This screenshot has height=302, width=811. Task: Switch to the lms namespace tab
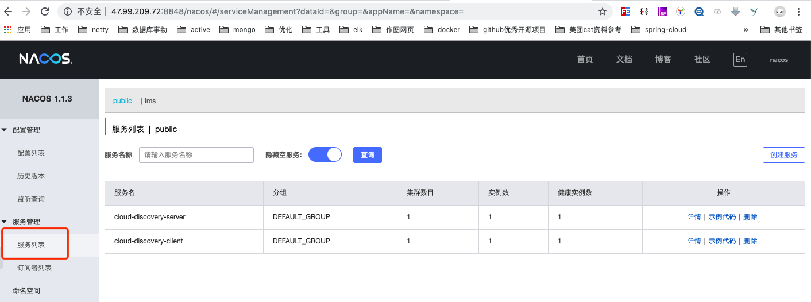click(x=150, y=100)
